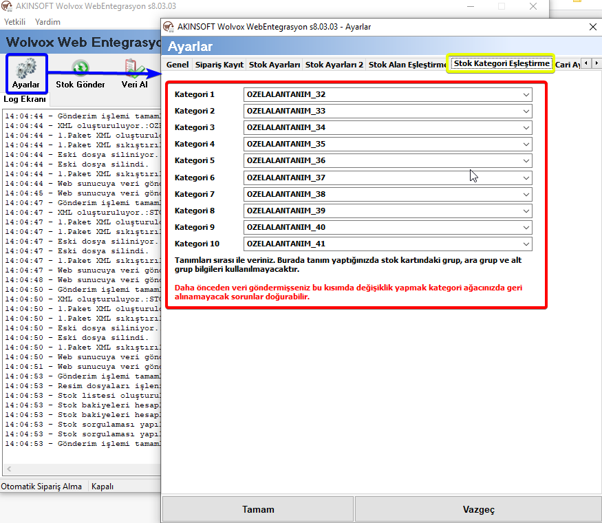The image size is (602, 523).
Task: Expand the Kategori 5 dropdown arrow
Action: tap(526, 161)
